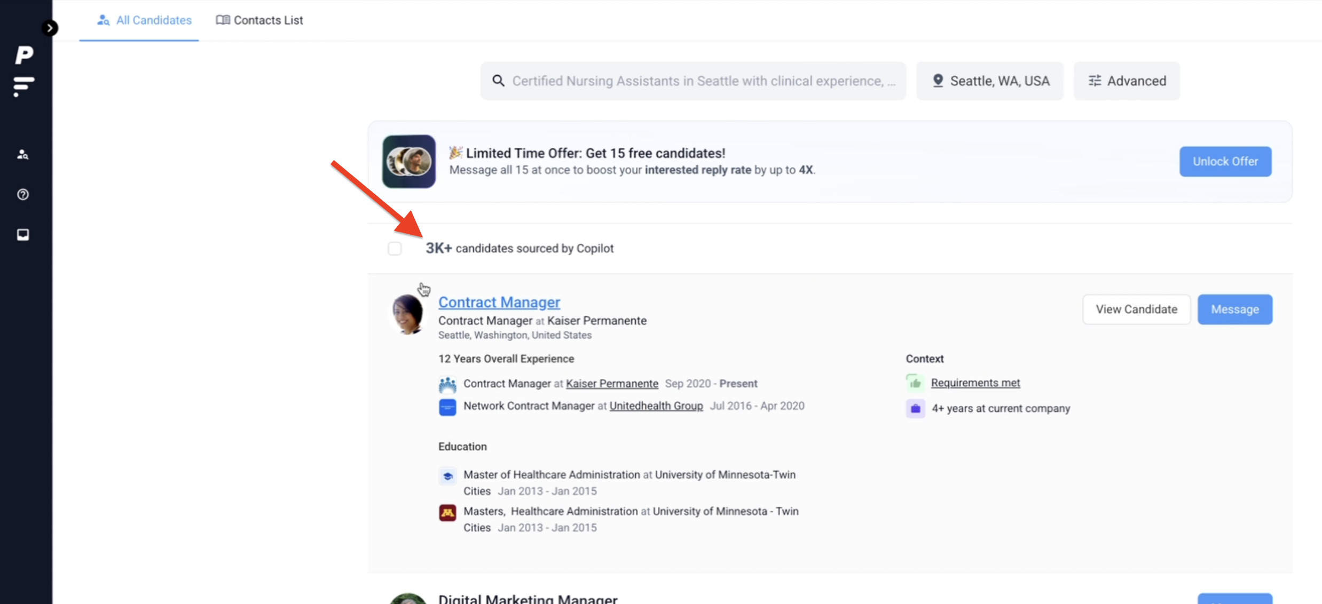Click the Unlock Offer button

(1225, 162)
